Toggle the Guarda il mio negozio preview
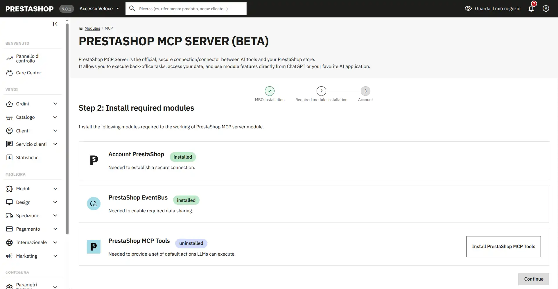 pos(492,9)
